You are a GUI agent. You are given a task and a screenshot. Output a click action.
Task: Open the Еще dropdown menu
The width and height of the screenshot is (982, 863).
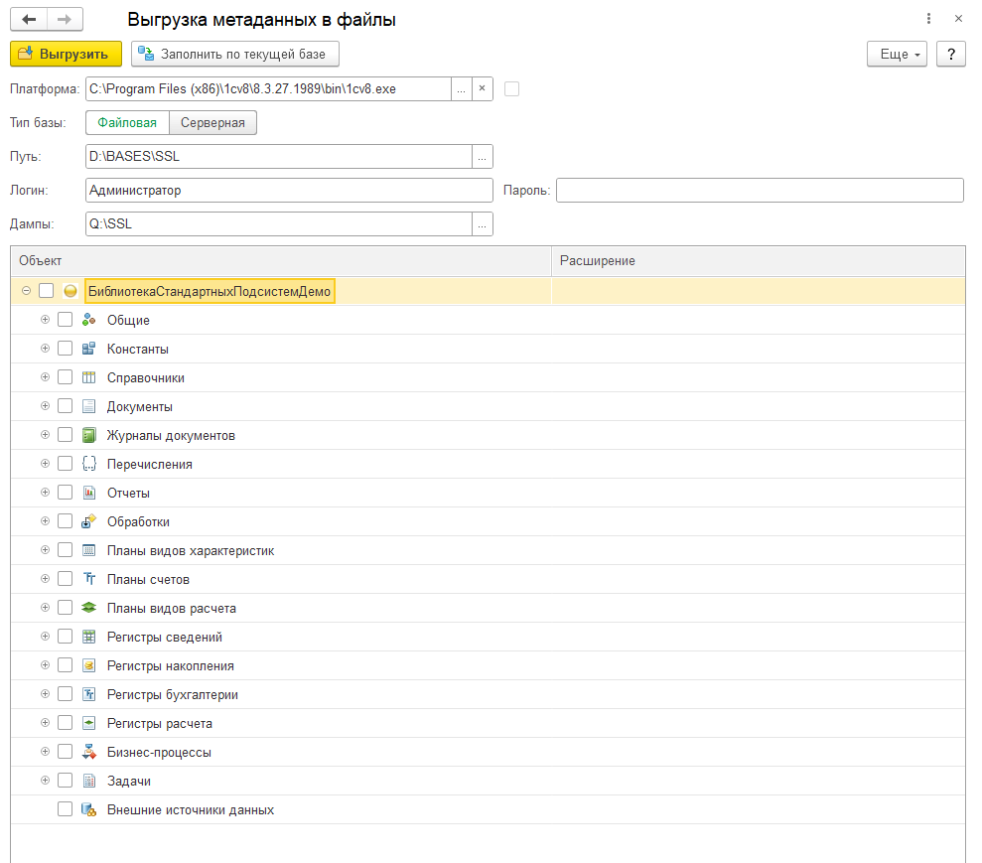click(897, 54)
